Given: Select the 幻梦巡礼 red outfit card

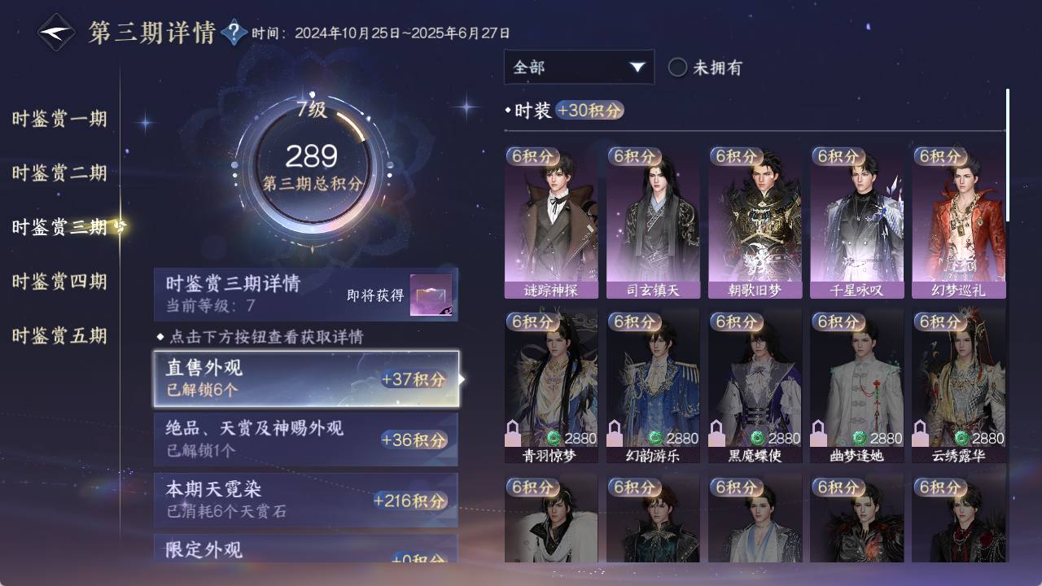Looking at the screenshot, I should (x=958, y=223).
